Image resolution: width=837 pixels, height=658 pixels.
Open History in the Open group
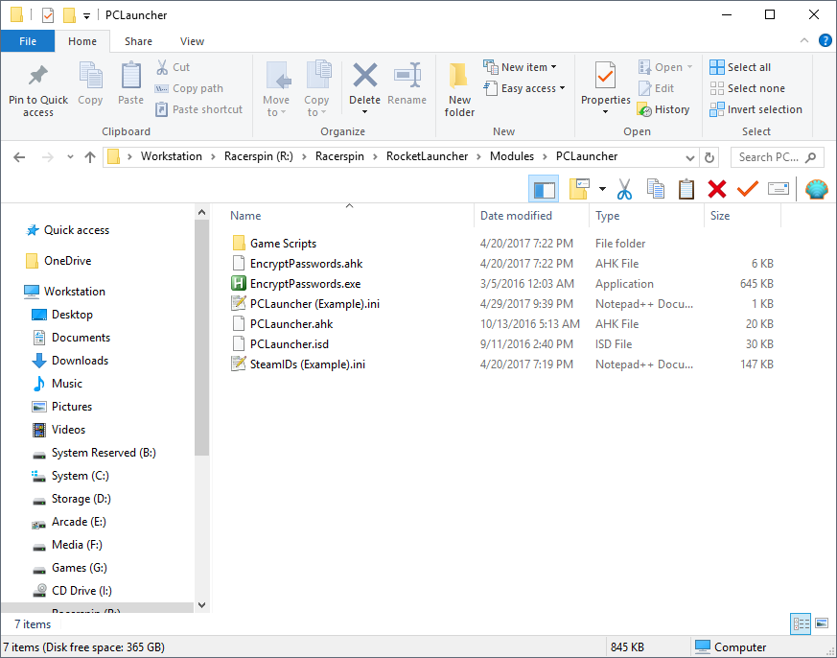click(x=663, y=109)
